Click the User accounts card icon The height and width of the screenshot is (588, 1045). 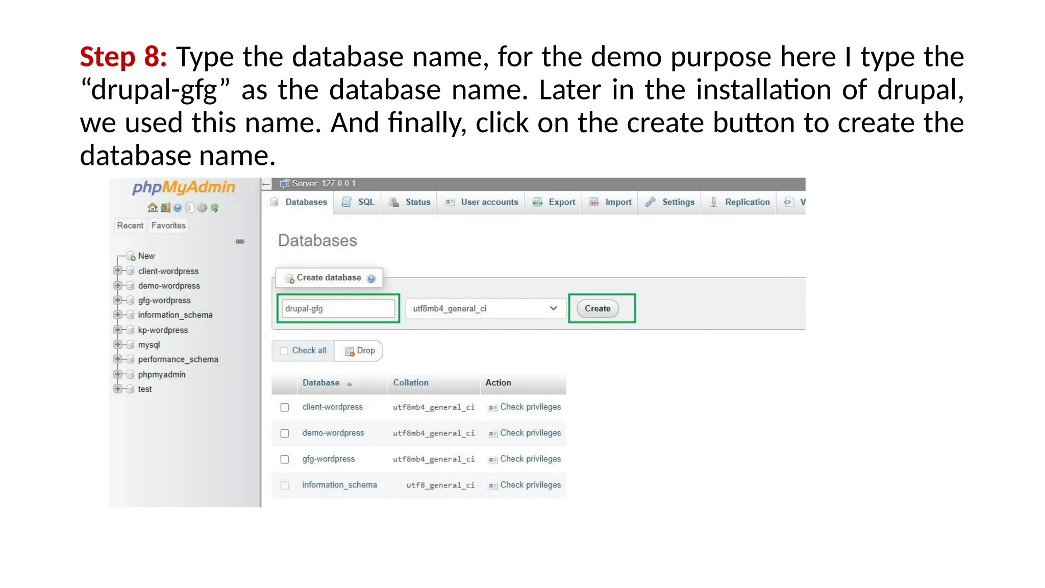450,202
